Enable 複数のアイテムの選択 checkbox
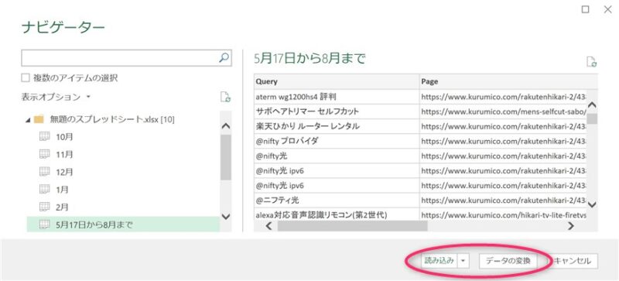This screenshot has width=619, height=281. coord(26,78)
